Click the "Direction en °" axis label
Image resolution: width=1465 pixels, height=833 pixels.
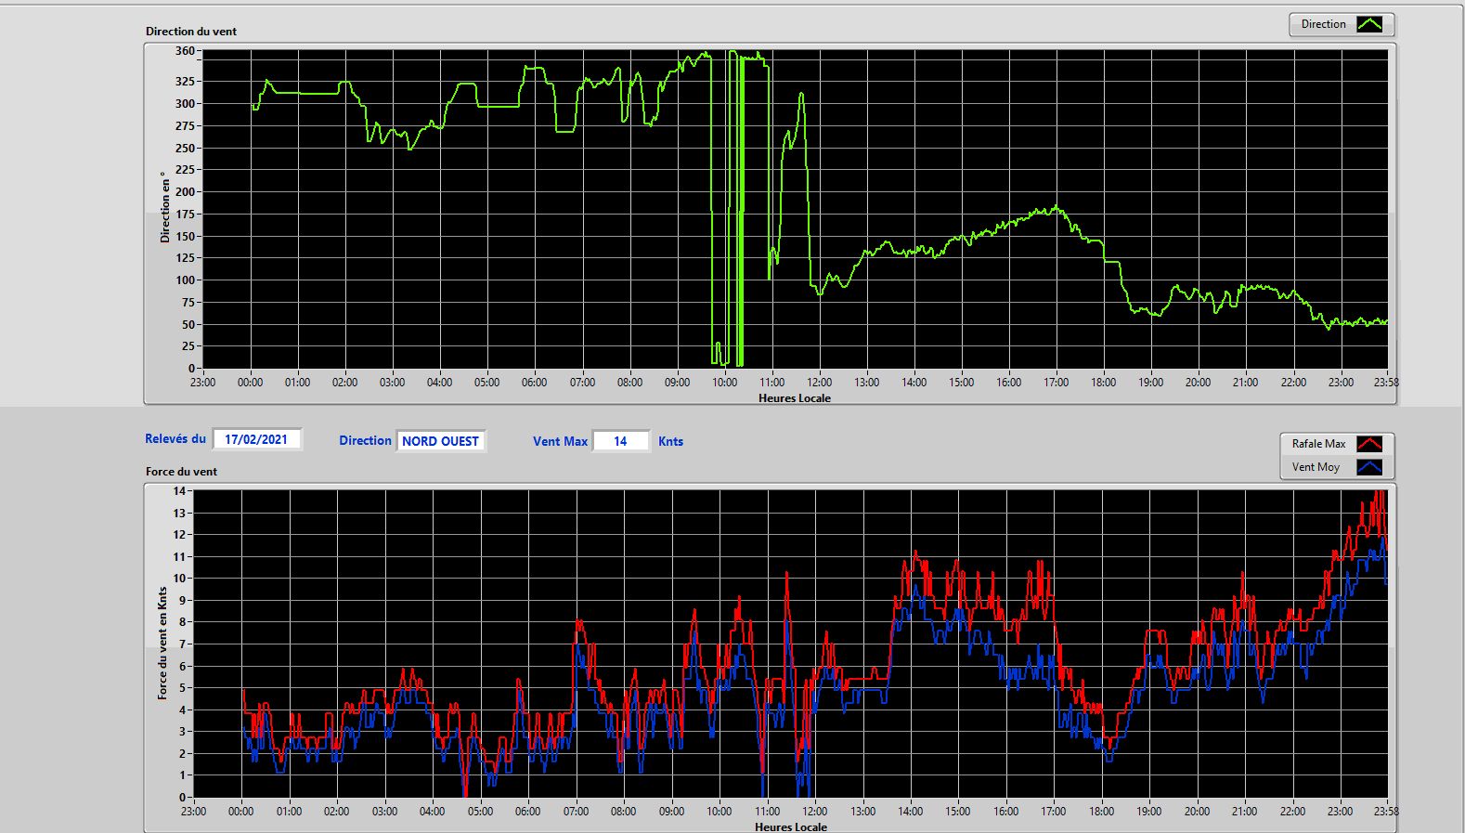pyautogui.click(x=165, y=207)
